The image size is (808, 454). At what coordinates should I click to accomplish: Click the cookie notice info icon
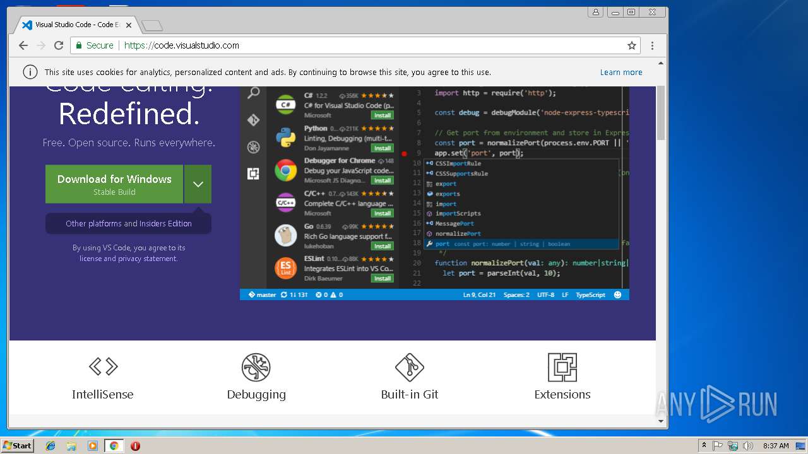point(30,72)
